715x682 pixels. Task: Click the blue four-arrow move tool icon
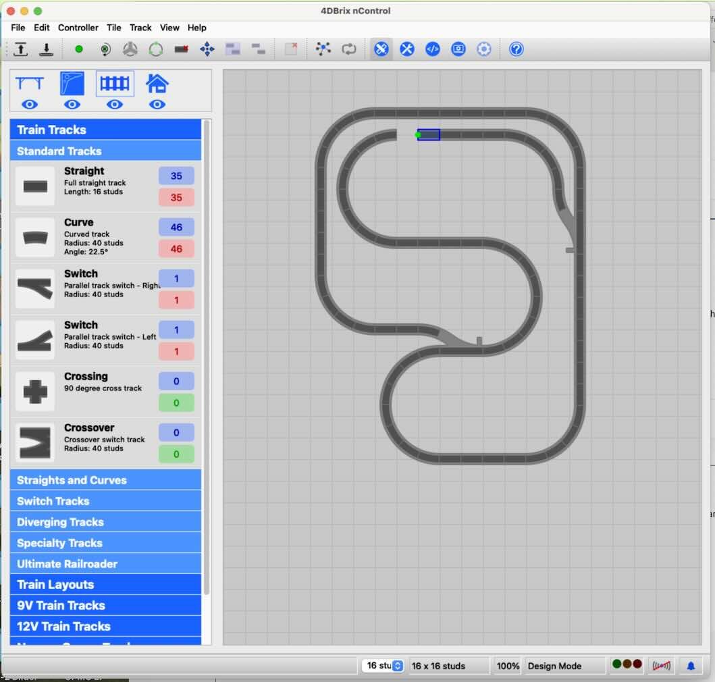click(207, 49)
